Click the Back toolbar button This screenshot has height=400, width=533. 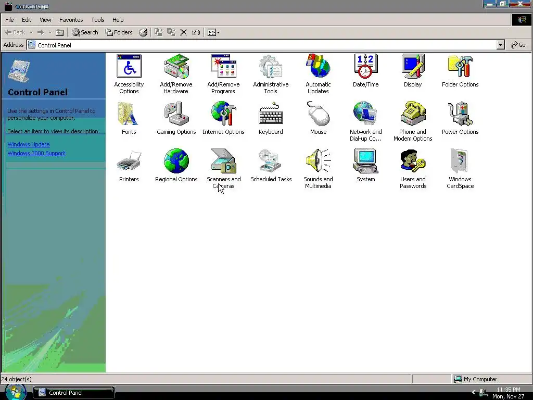[15, 32]
